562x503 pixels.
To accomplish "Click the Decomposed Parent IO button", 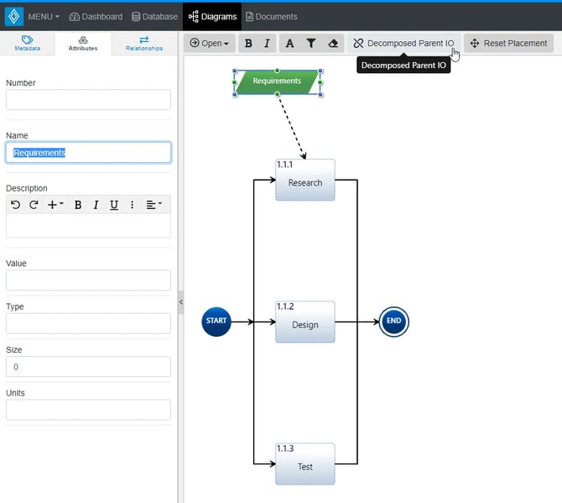I will [403, 44].
